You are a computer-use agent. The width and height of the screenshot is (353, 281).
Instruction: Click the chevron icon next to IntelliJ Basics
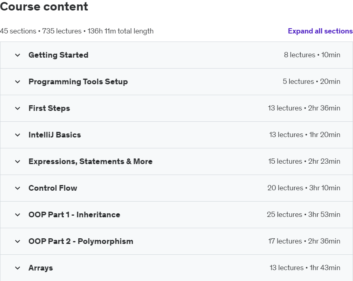(17, 135)
